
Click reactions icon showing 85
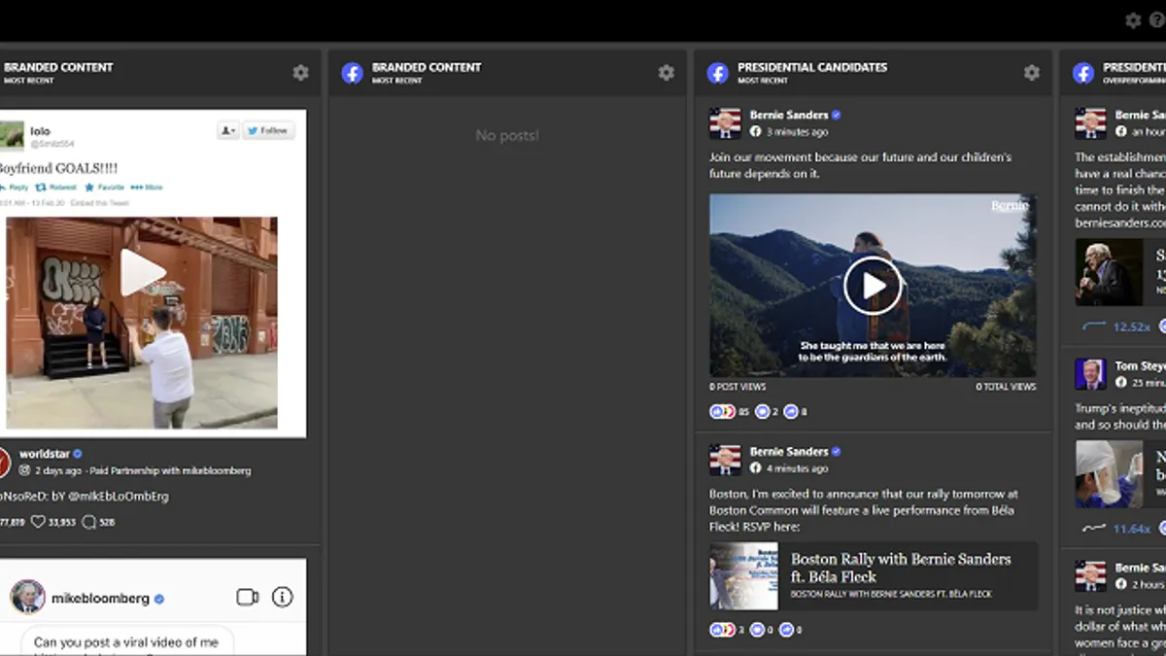coord(722,412)
